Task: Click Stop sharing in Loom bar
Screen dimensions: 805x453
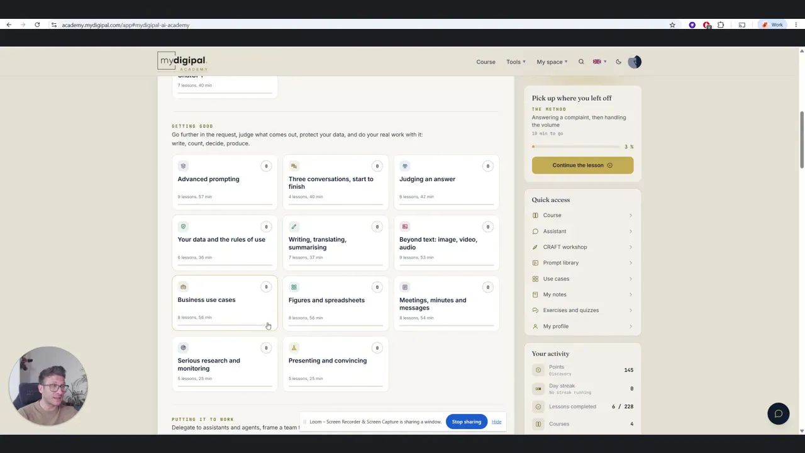Action: [x=466, y=422]
